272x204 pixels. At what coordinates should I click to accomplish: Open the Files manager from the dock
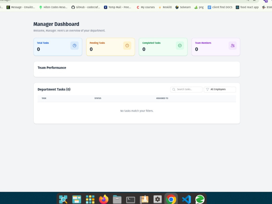point(117,199)
